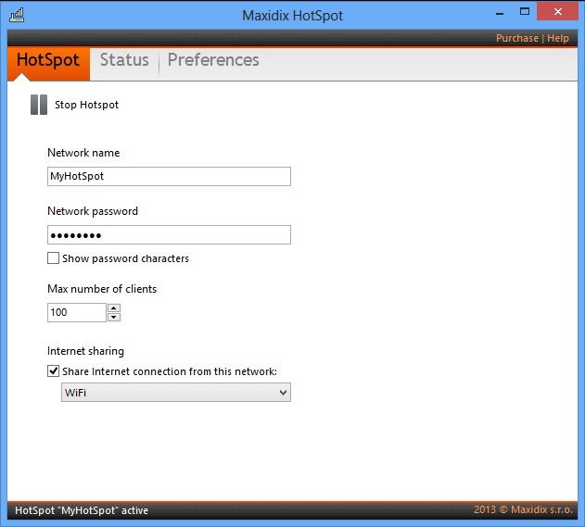Image resolution: width=585 pixels, height=527 pixels.
Task: Open the Preferences tab
Action: [213, 60]
